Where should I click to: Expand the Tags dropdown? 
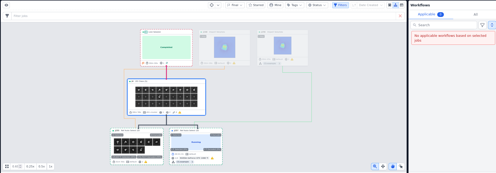(295, 5)
